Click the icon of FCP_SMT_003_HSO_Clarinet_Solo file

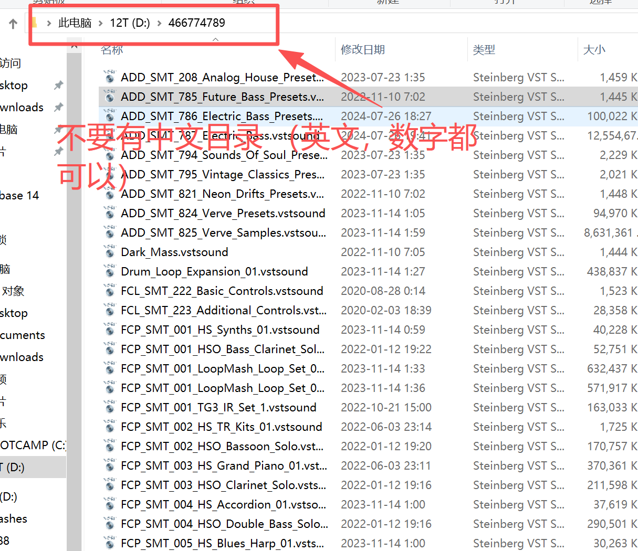110,485
